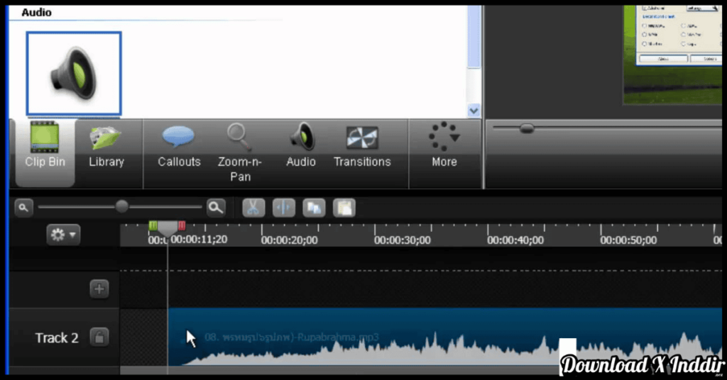
Task: Copy the timeline selection
Action: [x=314, y=208]
